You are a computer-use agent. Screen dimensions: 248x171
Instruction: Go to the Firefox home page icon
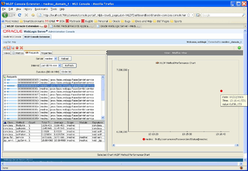(33, 15)
